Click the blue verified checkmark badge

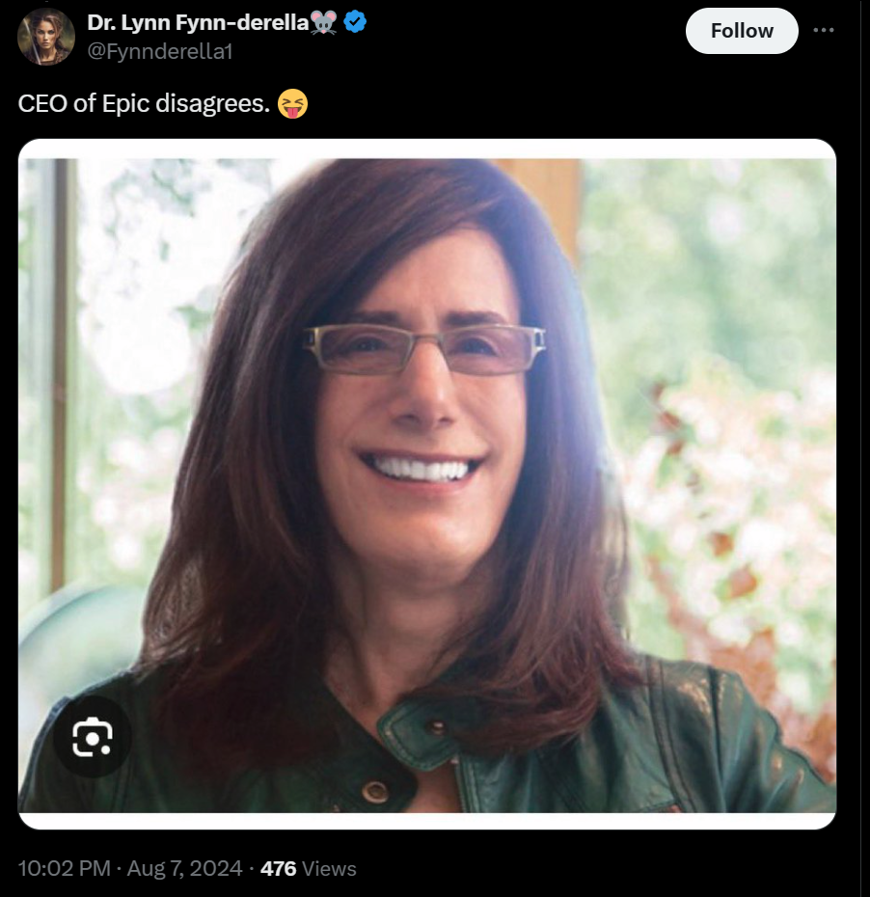pos(355,22)
